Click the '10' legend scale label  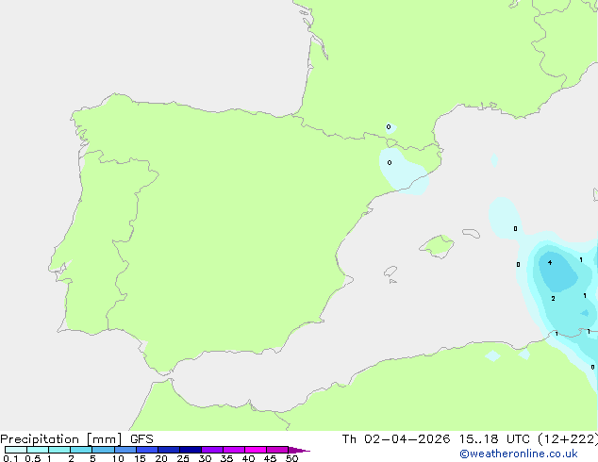[x=118, y=458]
